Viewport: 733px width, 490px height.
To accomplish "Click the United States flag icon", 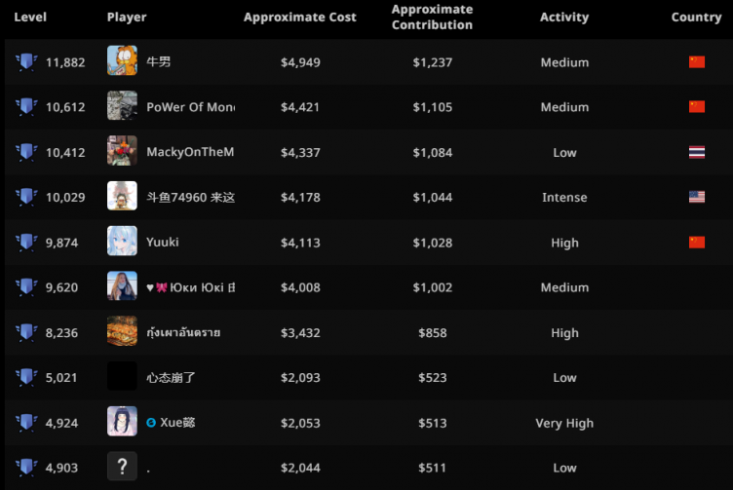I will pyautogui.click(x=696, y=197).
